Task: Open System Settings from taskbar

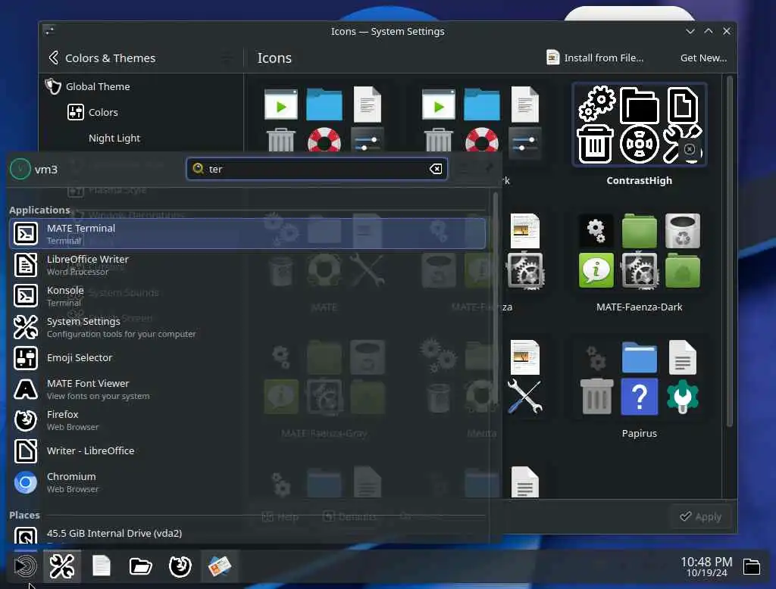Action: (62, 566)
